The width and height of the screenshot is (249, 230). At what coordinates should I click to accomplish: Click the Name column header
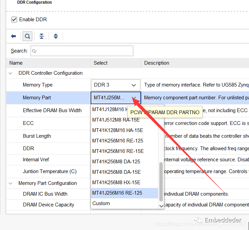click(x=16, y=63)
